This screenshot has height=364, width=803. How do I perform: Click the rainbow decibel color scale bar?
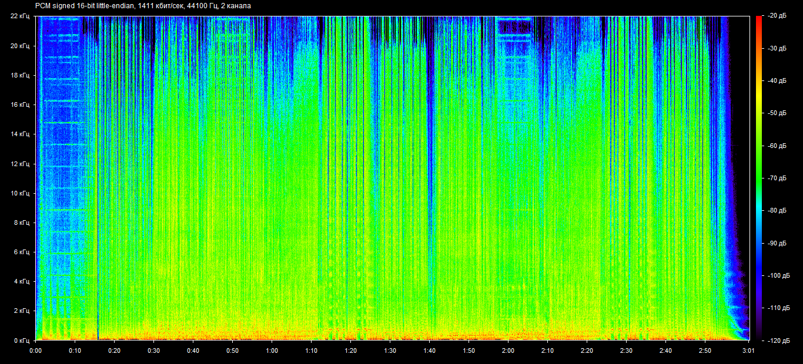point(759,178)
